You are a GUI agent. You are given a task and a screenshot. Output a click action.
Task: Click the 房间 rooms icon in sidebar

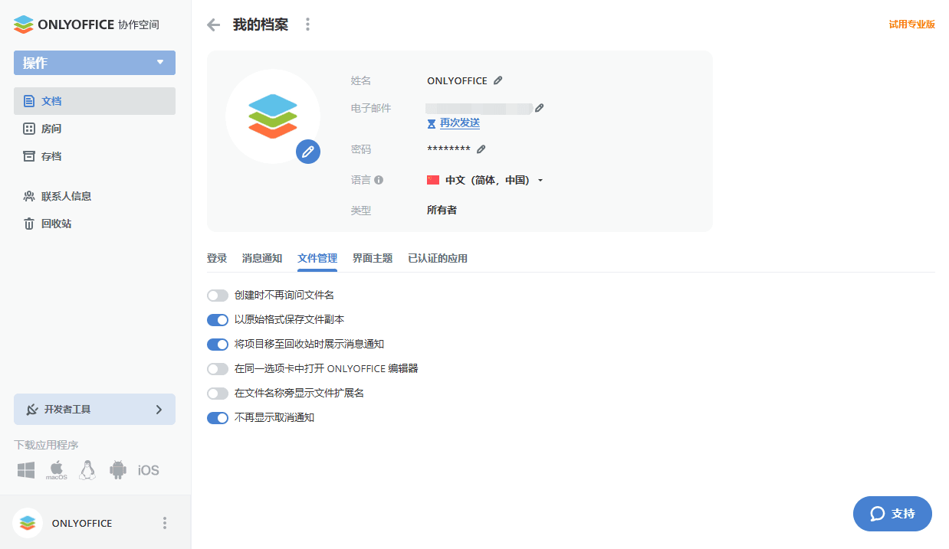(x=29, y=129)
